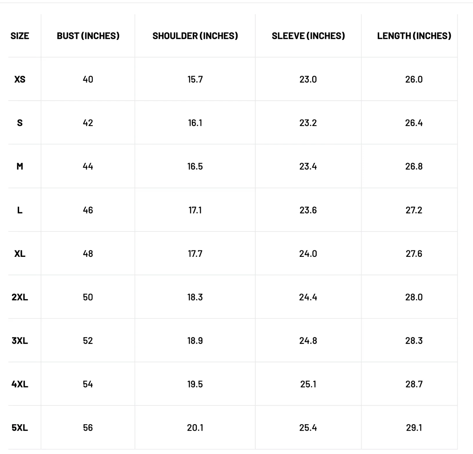
Task: Click the 2XL size row label
Action: pyautogui.click(x=20, y=297)
